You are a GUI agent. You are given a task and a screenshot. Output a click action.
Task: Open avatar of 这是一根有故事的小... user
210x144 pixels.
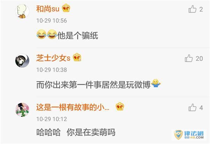22,110
